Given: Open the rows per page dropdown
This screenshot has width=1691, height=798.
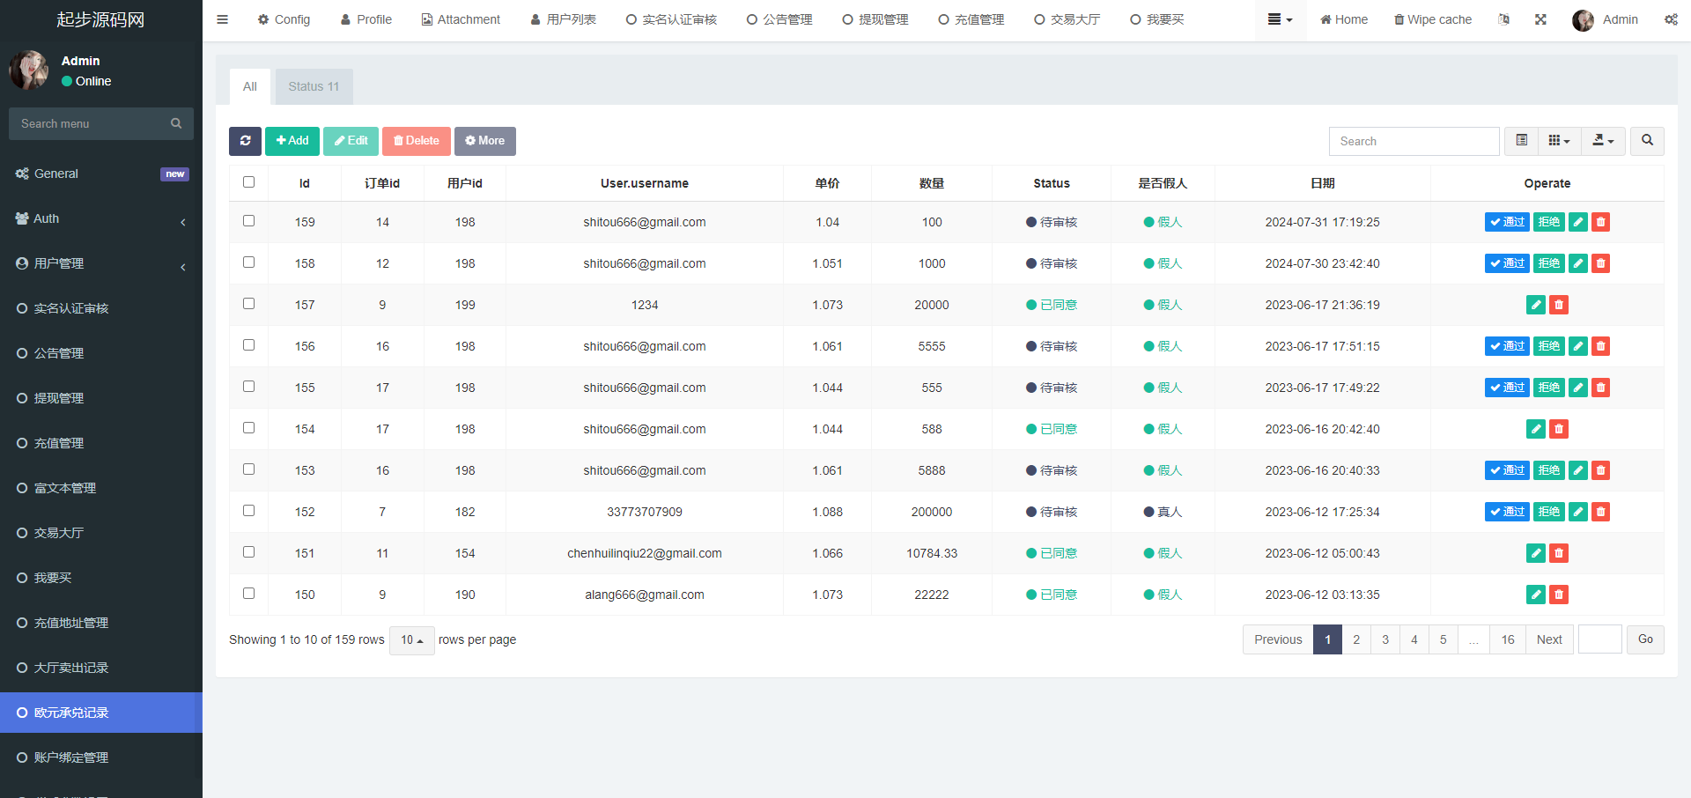Looking at the screenshot, I should [411, 640].
